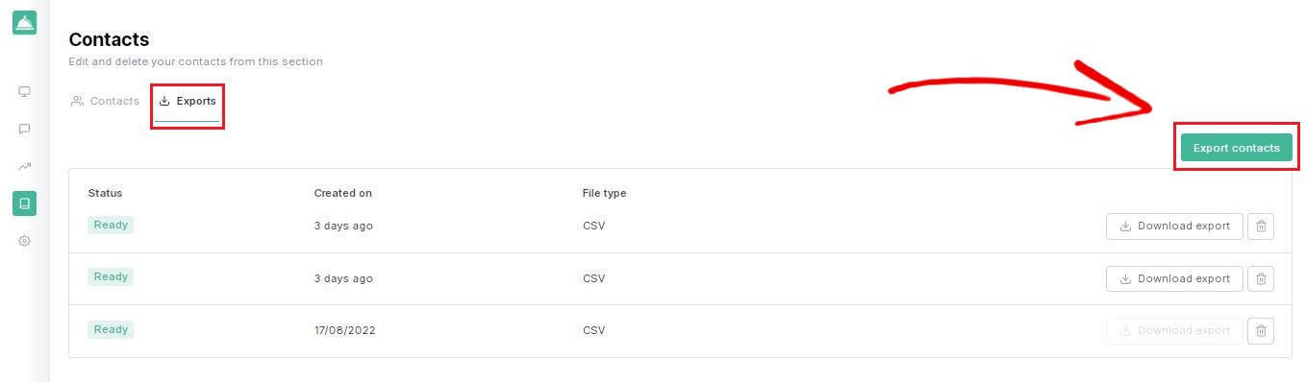Open the chat bubble sidebar icon
This screenshot has height=382, width=1306.
[x=25, y=129]
